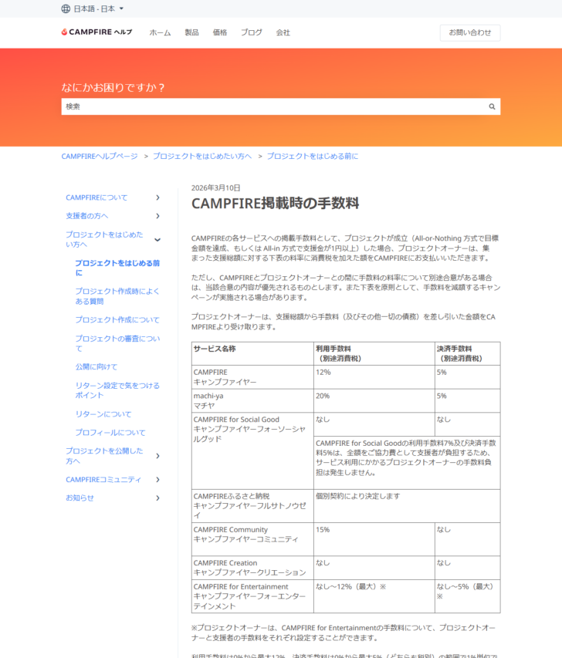
Task: Expand chevron next to 支援者の方へ
Action: click(157, 216)
